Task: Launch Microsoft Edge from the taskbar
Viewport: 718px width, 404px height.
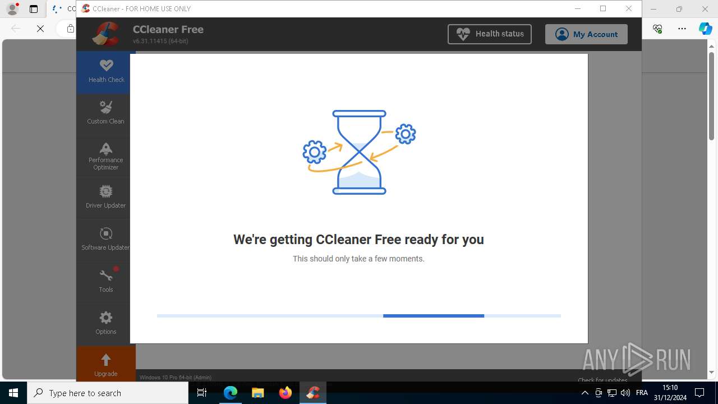Action: [x=231, y=393]
